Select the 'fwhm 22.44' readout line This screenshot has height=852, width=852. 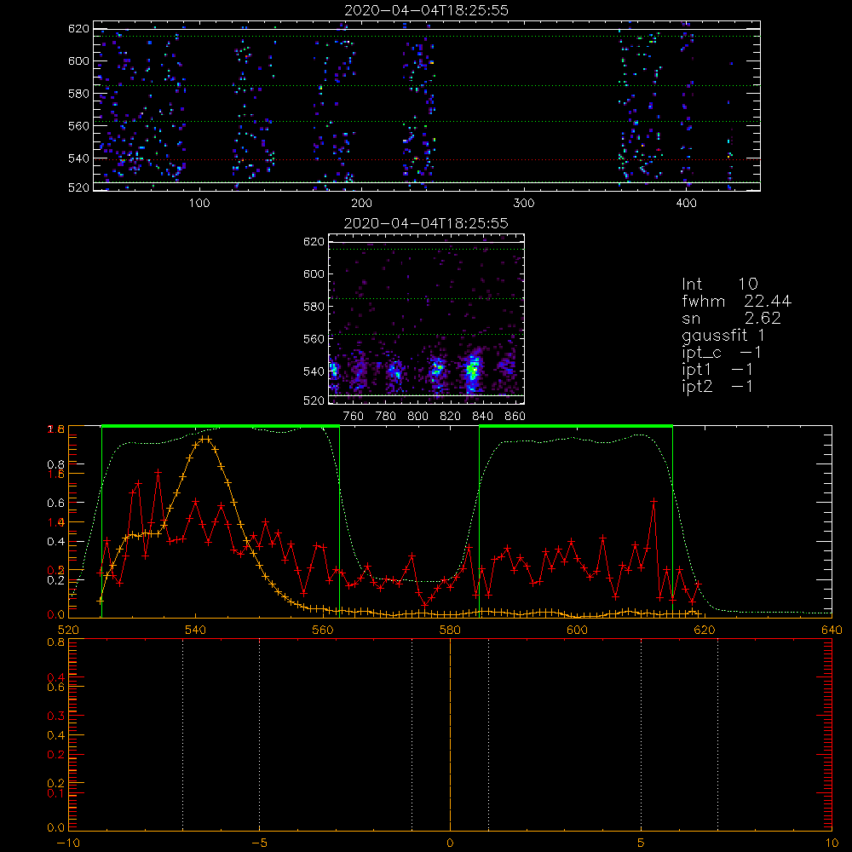736,301
